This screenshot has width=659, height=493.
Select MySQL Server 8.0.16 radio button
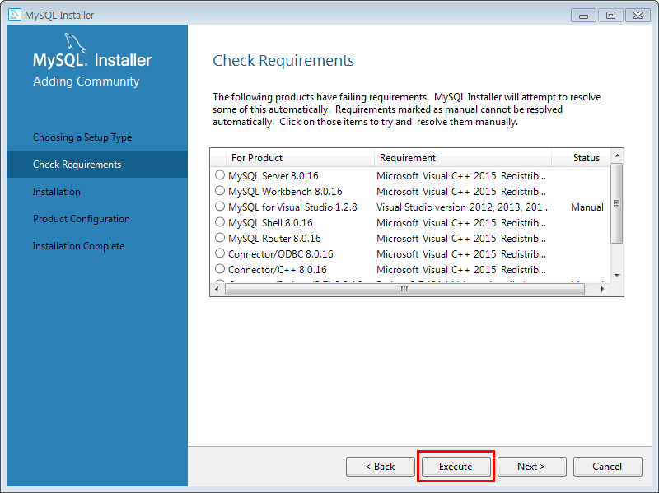(220, 175)
